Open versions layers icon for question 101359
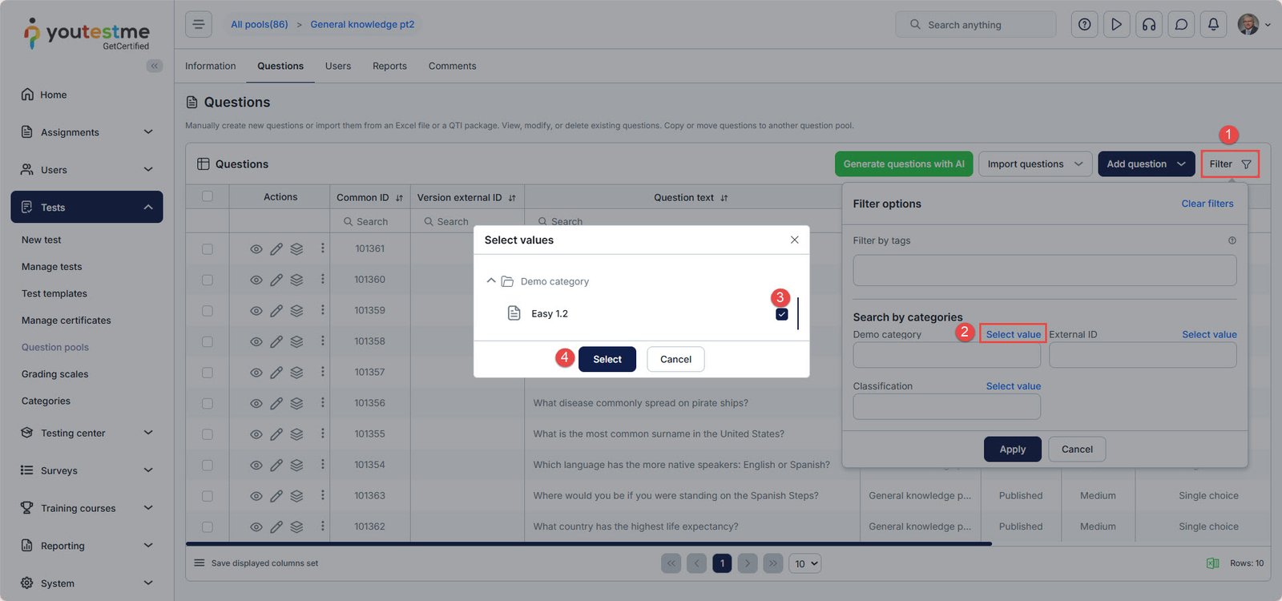The height and width of the screenshot is (601, 1282). [x=296, y=310]
